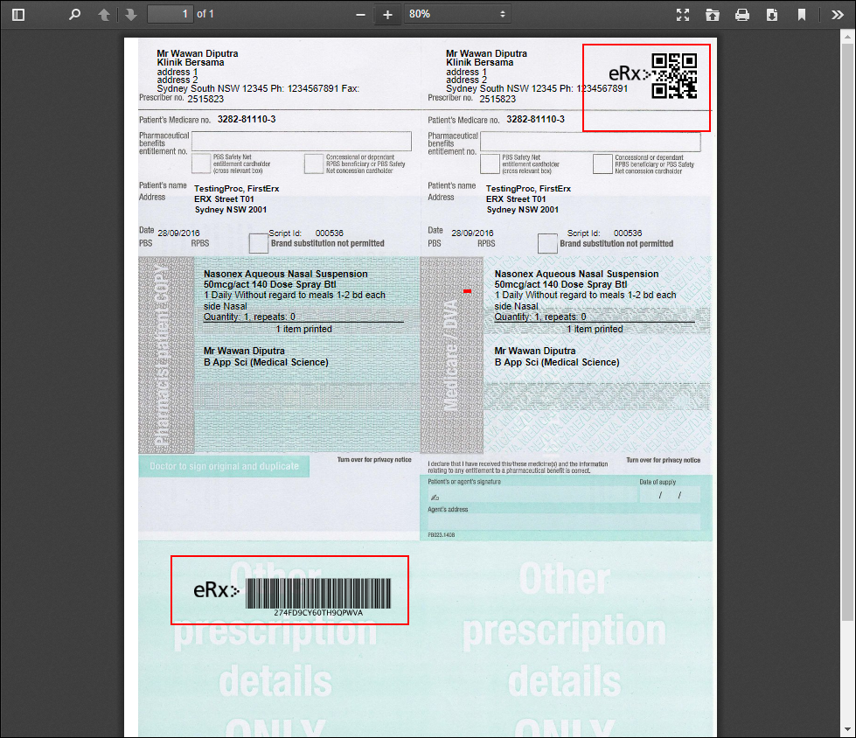Click right copy Pharmaceutical benefits entitlement field
The image size is (856, 738).
tap(590, 142)
